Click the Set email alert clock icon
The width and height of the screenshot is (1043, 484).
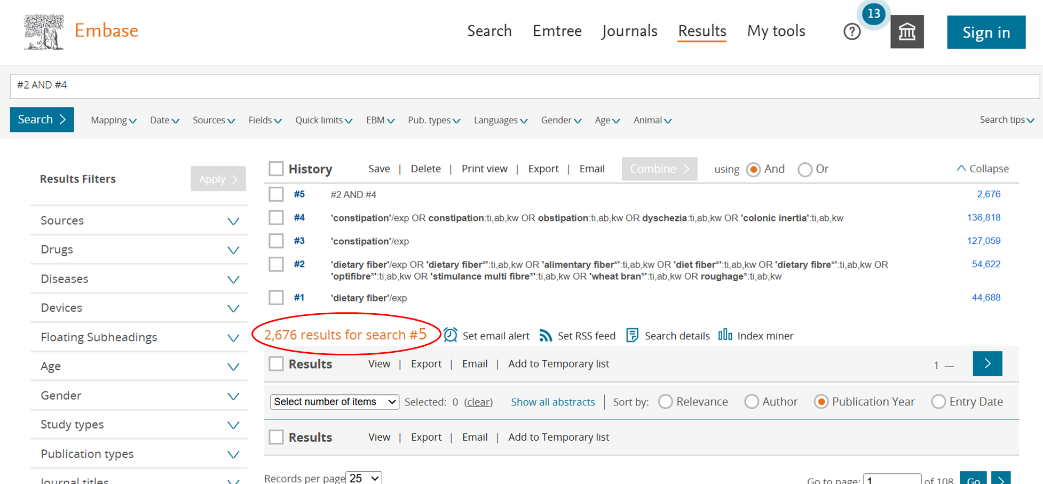tap(451, 335)
